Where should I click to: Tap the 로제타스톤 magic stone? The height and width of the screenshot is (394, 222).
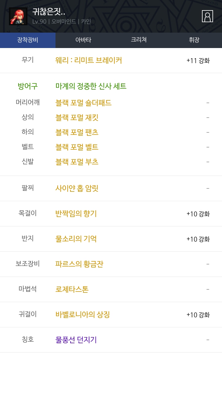click(72, 289)
